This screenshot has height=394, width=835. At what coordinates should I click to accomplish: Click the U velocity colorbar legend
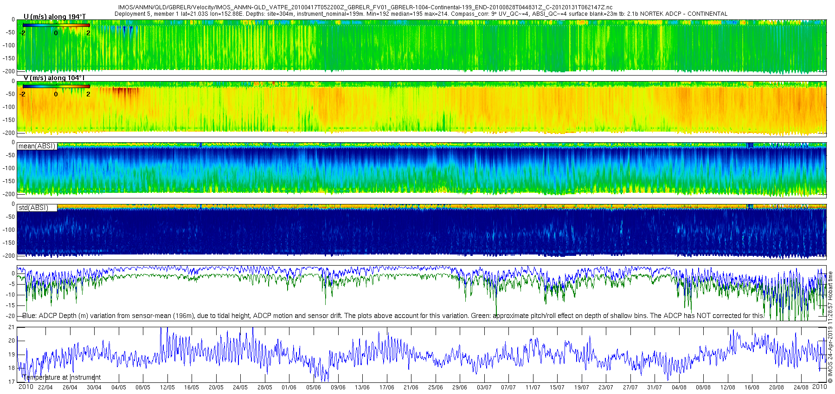click(x=56, y=25)
